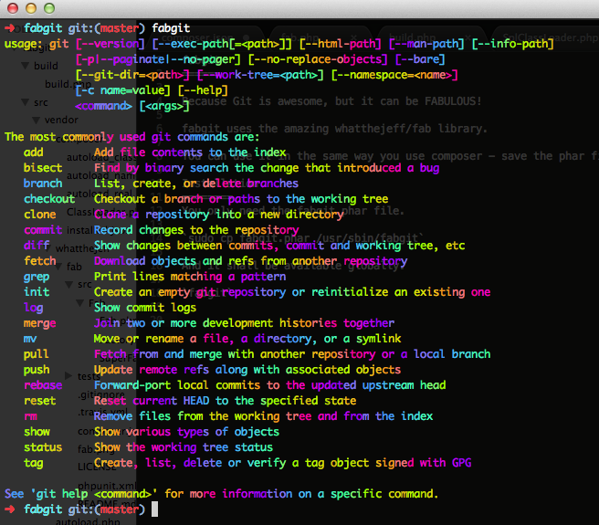
Task: Open composer.json tab in background editor
Action: pos(197,38)
